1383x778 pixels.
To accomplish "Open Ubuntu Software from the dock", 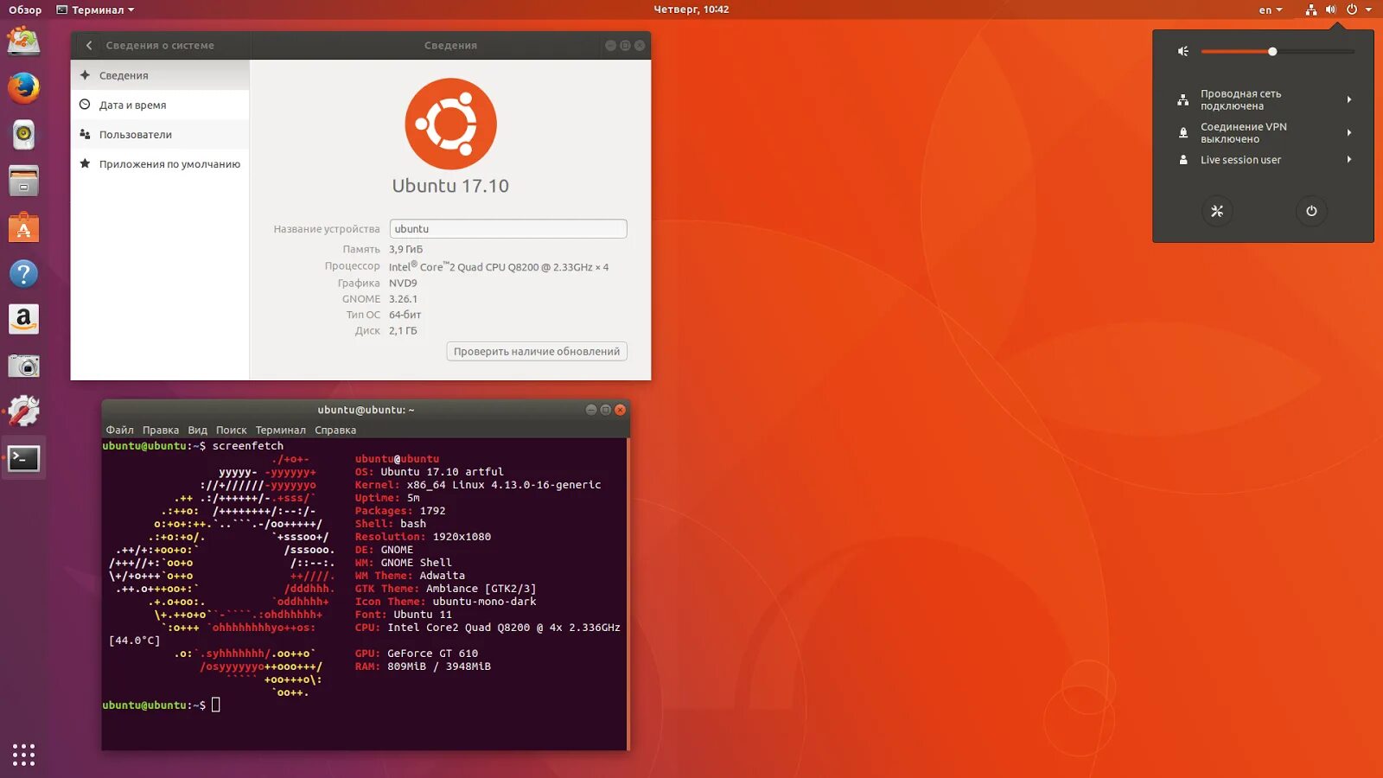I will click(23, 227).
